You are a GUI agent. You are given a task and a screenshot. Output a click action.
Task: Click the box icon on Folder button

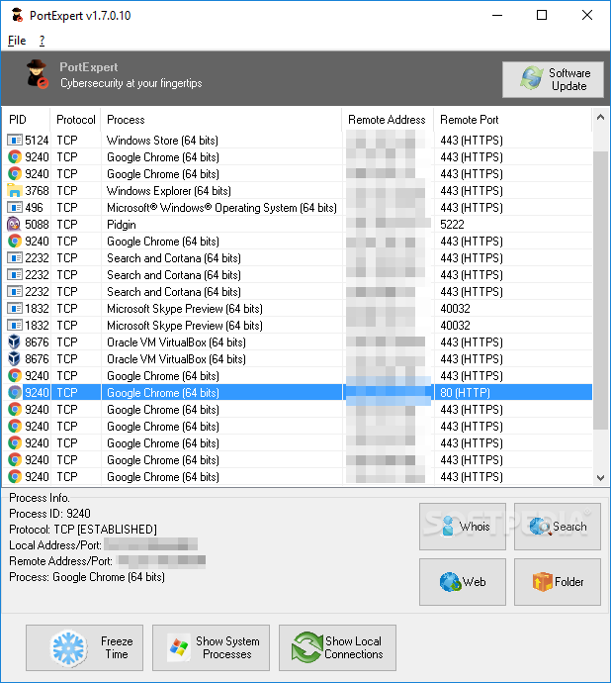point(542,582)
